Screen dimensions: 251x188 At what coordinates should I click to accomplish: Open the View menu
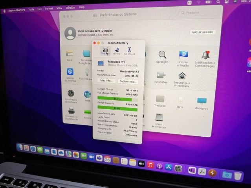[59, 8]
